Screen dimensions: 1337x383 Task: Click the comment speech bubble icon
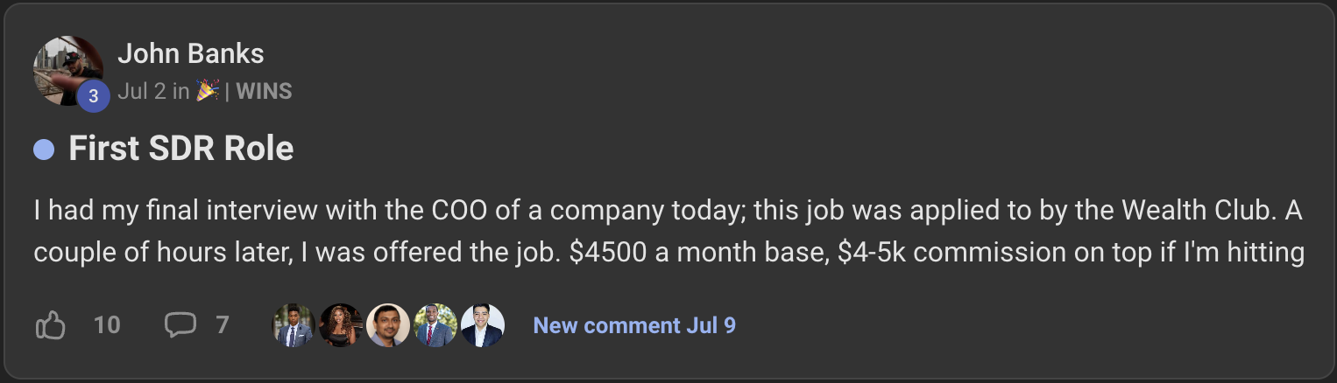[180, 325]
